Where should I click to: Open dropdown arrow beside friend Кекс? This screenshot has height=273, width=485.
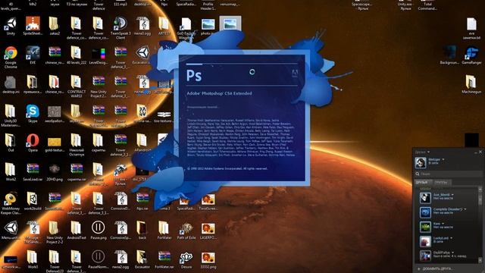pyautogui.click(x=443, y=224)
